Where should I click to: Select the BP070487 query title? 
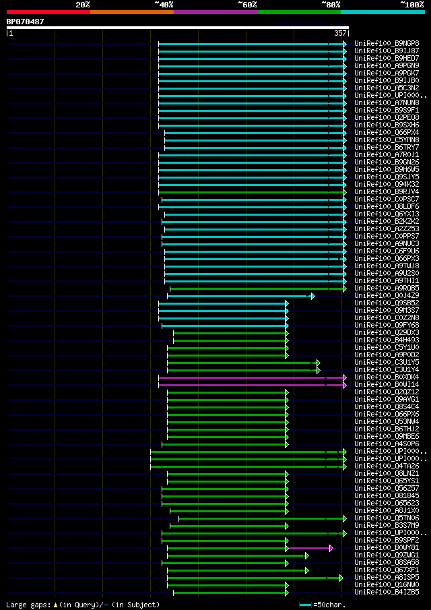(26, 22)
